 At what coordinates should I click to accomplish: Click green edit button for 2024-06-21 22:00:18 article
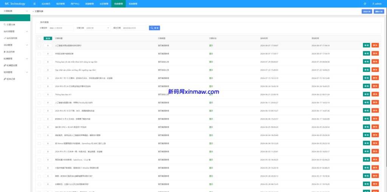(366, 94)
